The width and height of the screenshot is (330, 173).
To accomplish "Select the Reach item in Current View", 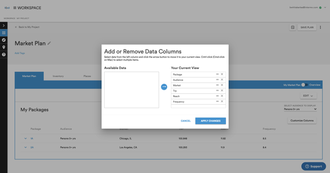I will [198, 96].
